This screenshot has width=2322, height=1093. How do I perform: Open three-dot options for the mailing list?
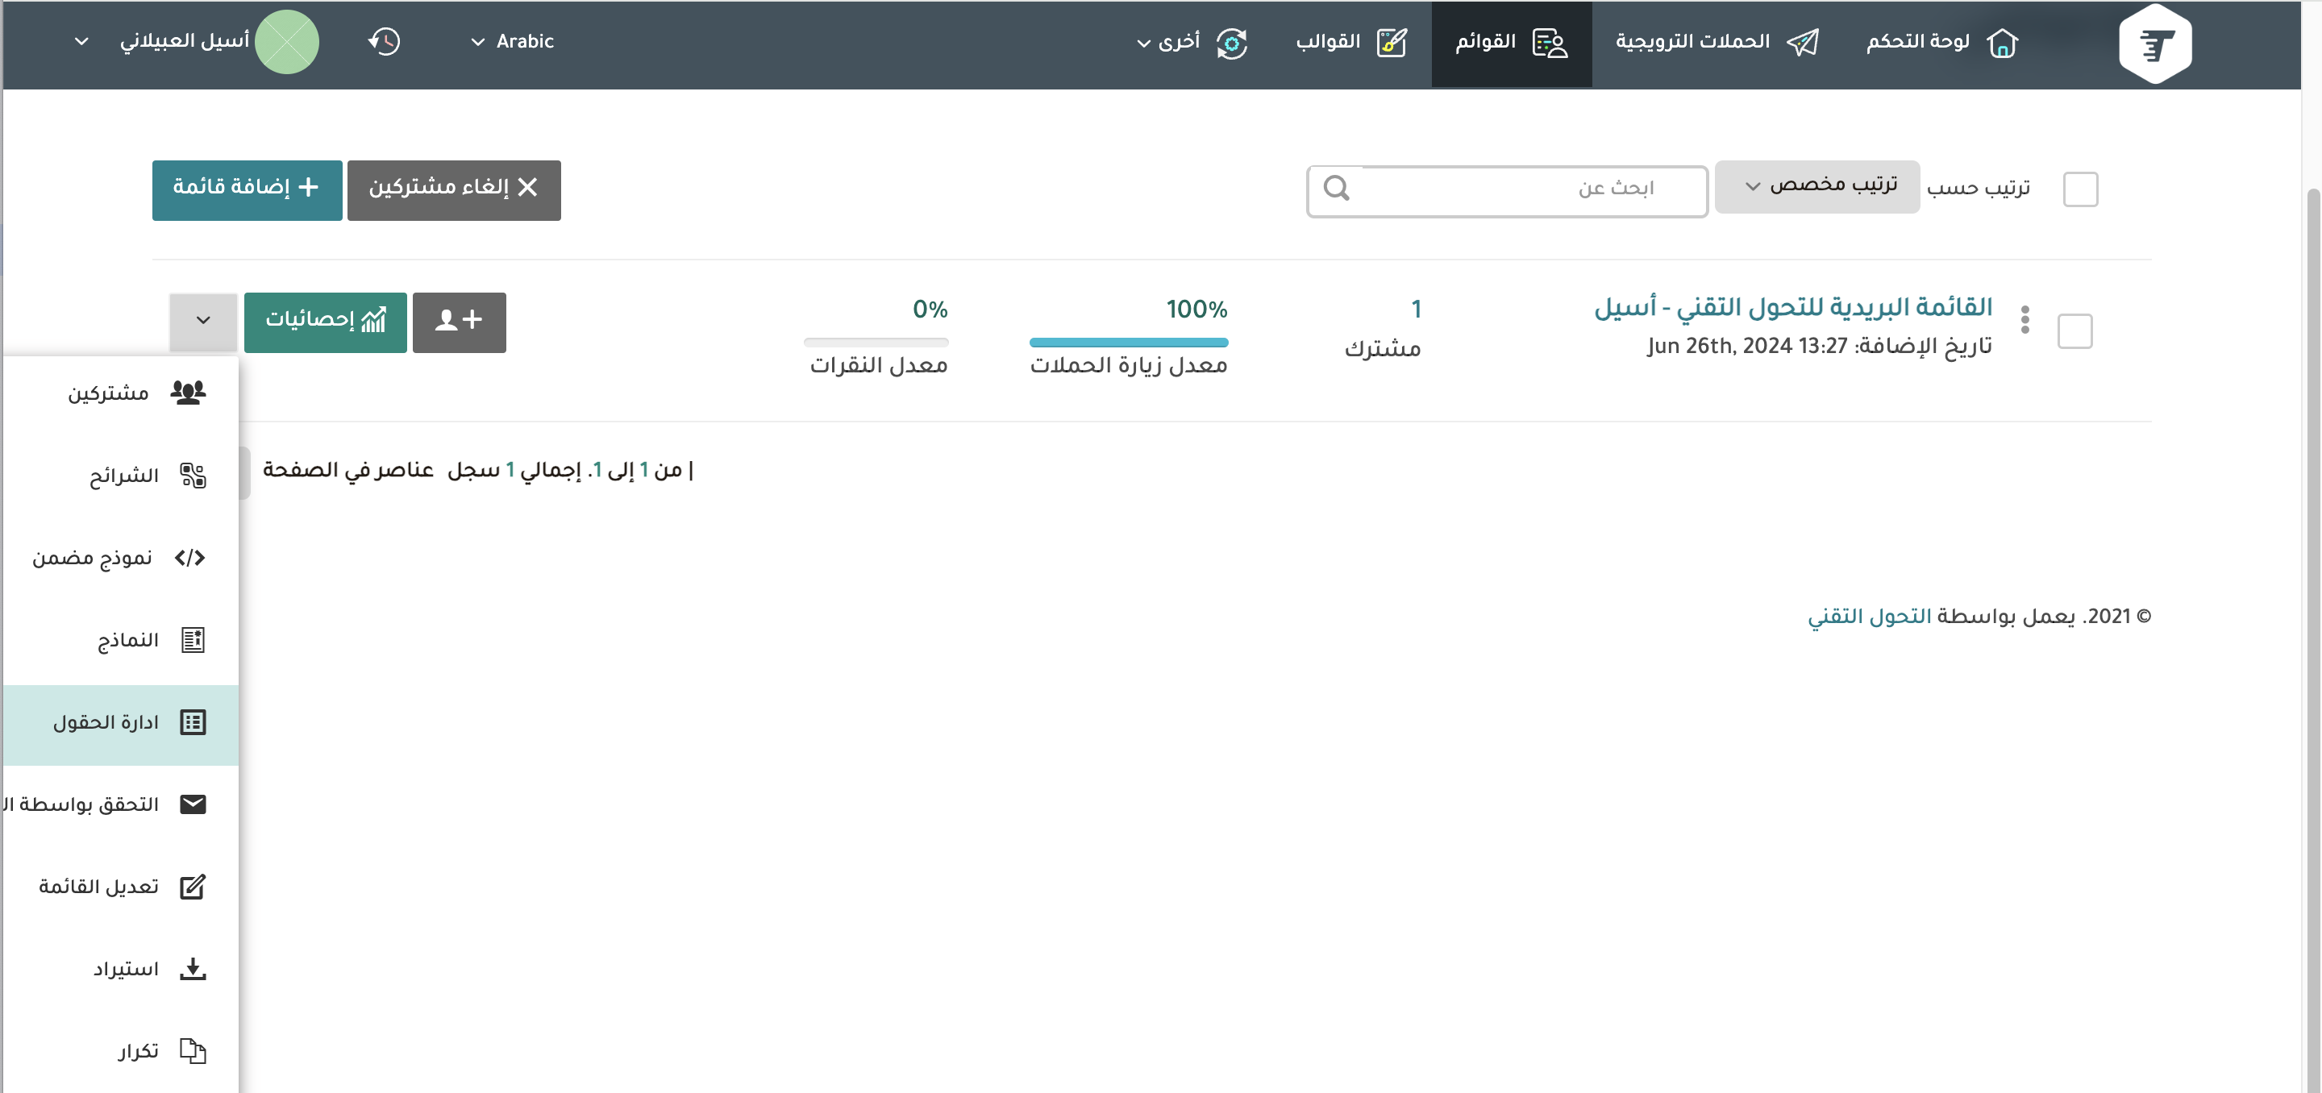pos(2024,320)
